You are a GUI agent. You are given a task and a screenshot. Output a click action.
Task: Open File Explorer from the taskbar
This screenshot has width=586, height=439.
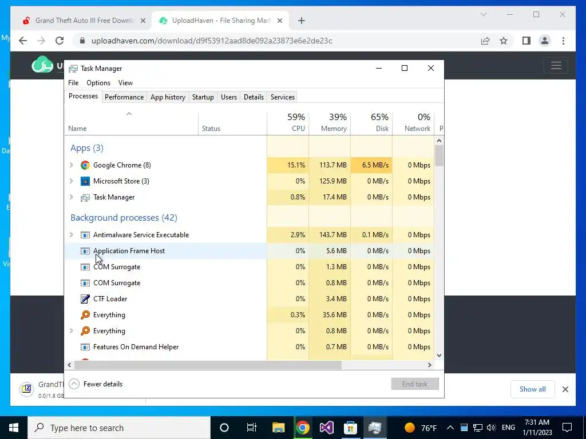click(x=279, y=428)
